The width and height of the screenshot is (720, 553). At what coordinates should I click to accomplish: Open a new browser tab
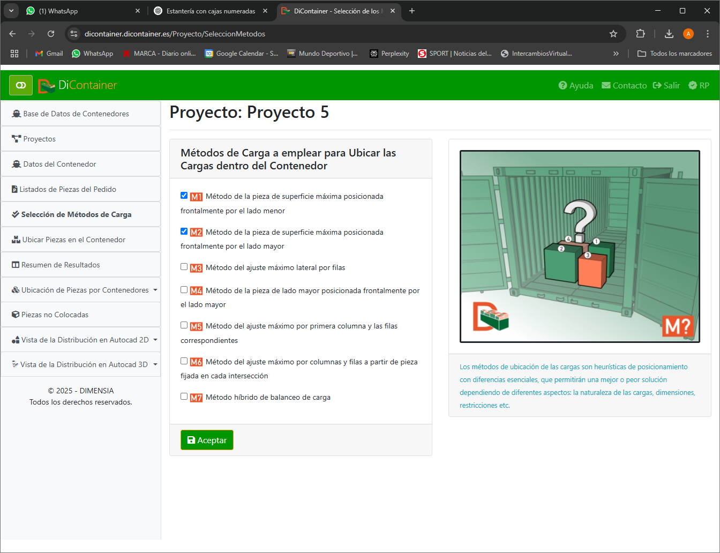coord(411,11)
